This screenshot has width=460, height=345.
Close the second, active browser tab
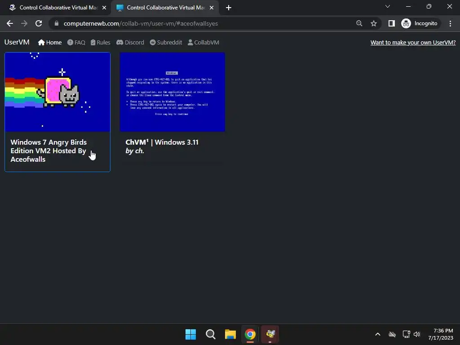(x=212, y=8)
